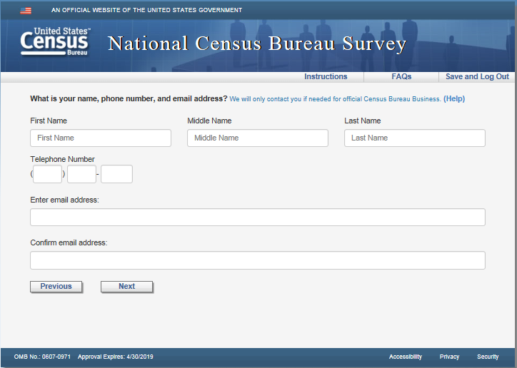
Task: Visit the Security footer link
Action: [x=488, y=357]
